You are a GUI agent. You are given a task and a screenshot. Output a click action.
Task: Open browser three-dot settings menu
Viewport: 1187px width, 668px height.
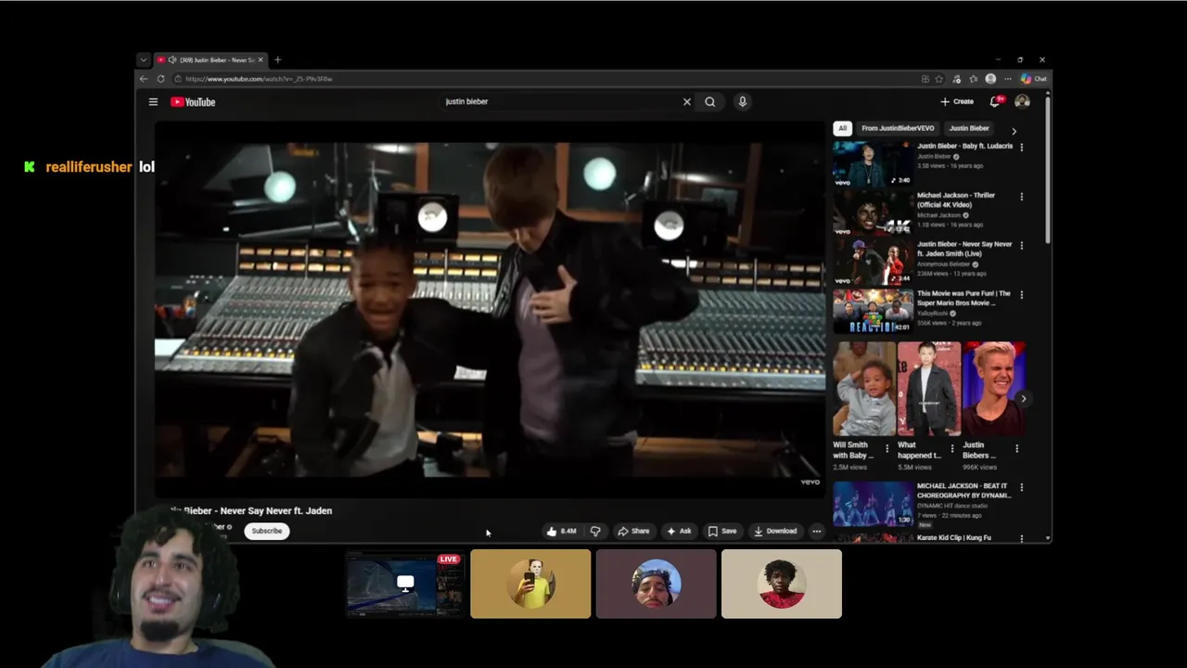[x=1008, y=79]
